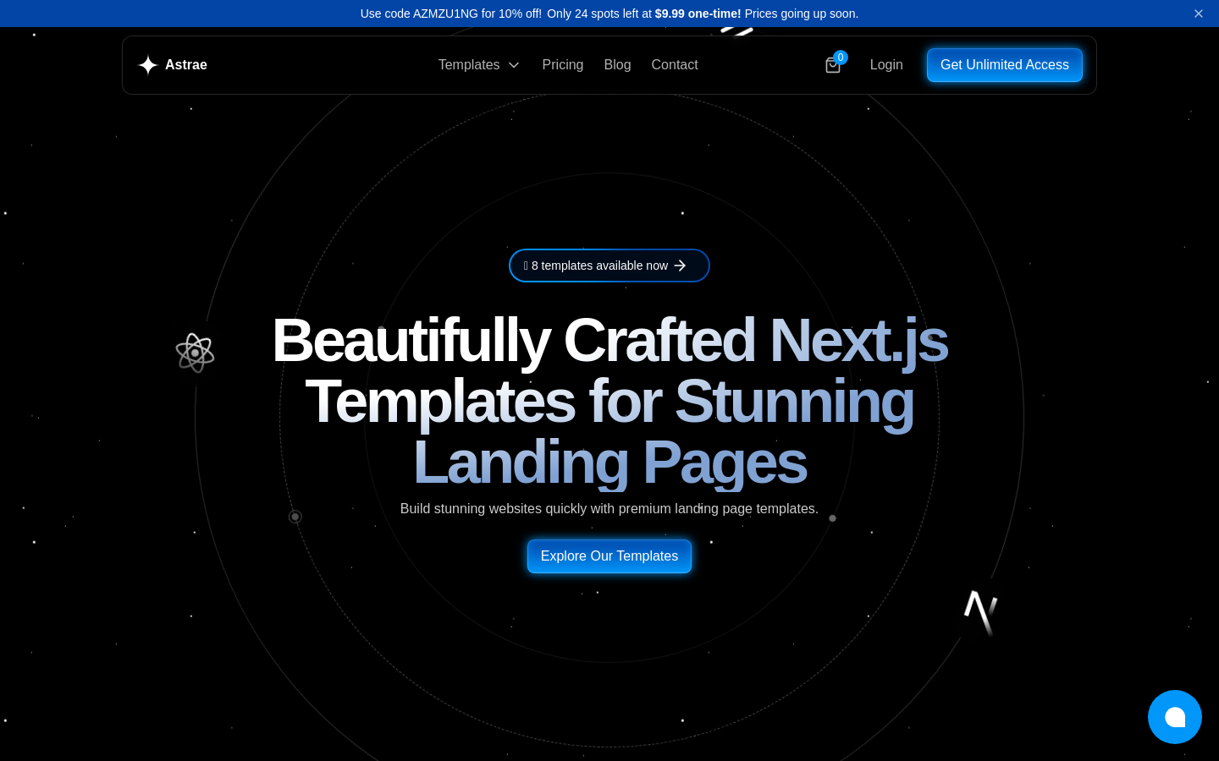Open the Blog link
The width and height of the screenshot is (1219, 761).
[617, 65]
